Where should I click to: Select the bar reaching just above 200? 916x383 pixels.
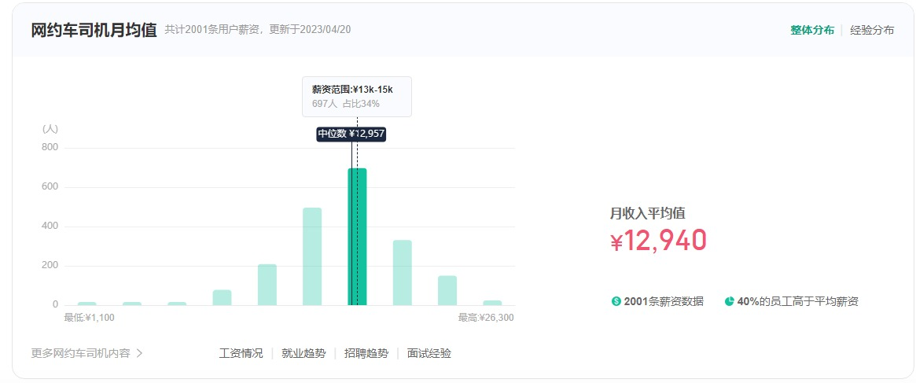pyautogui.click(x=267, y=284)
